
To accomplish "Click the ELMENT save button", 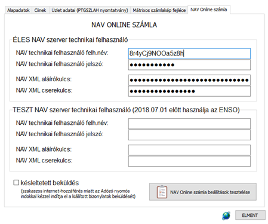I will tap(250, 215).
